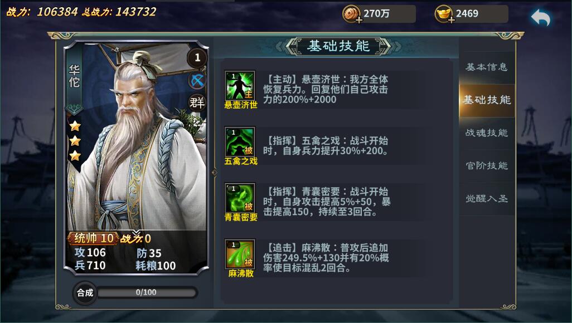This screenshot has width=572, height=323.
Task: Select the 基础技能 tab
Action: pos(487,100)
